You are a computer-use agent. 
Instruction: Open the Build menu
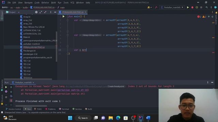click(53, 2)
